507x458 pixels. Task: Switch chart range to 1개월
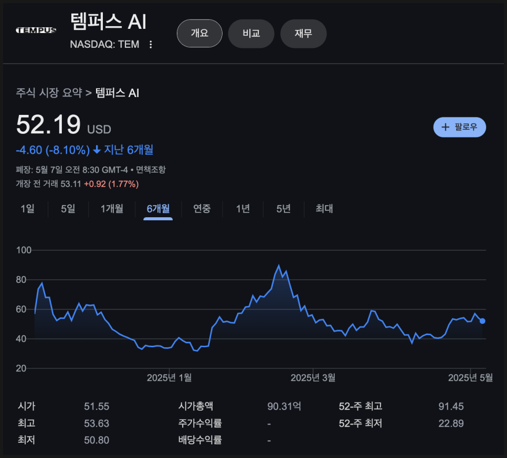[112, 209]
